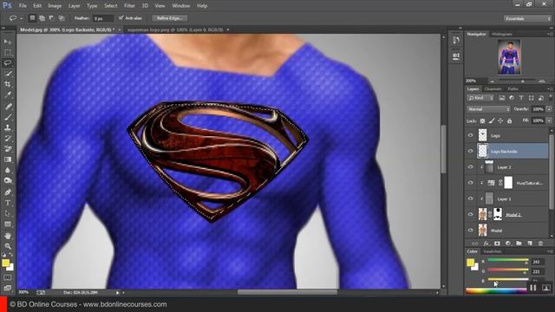Image resolution: width=555 pixels, height=312 pixels.
Task: Hide the Model 2 layer
Action: coord(470,214)
